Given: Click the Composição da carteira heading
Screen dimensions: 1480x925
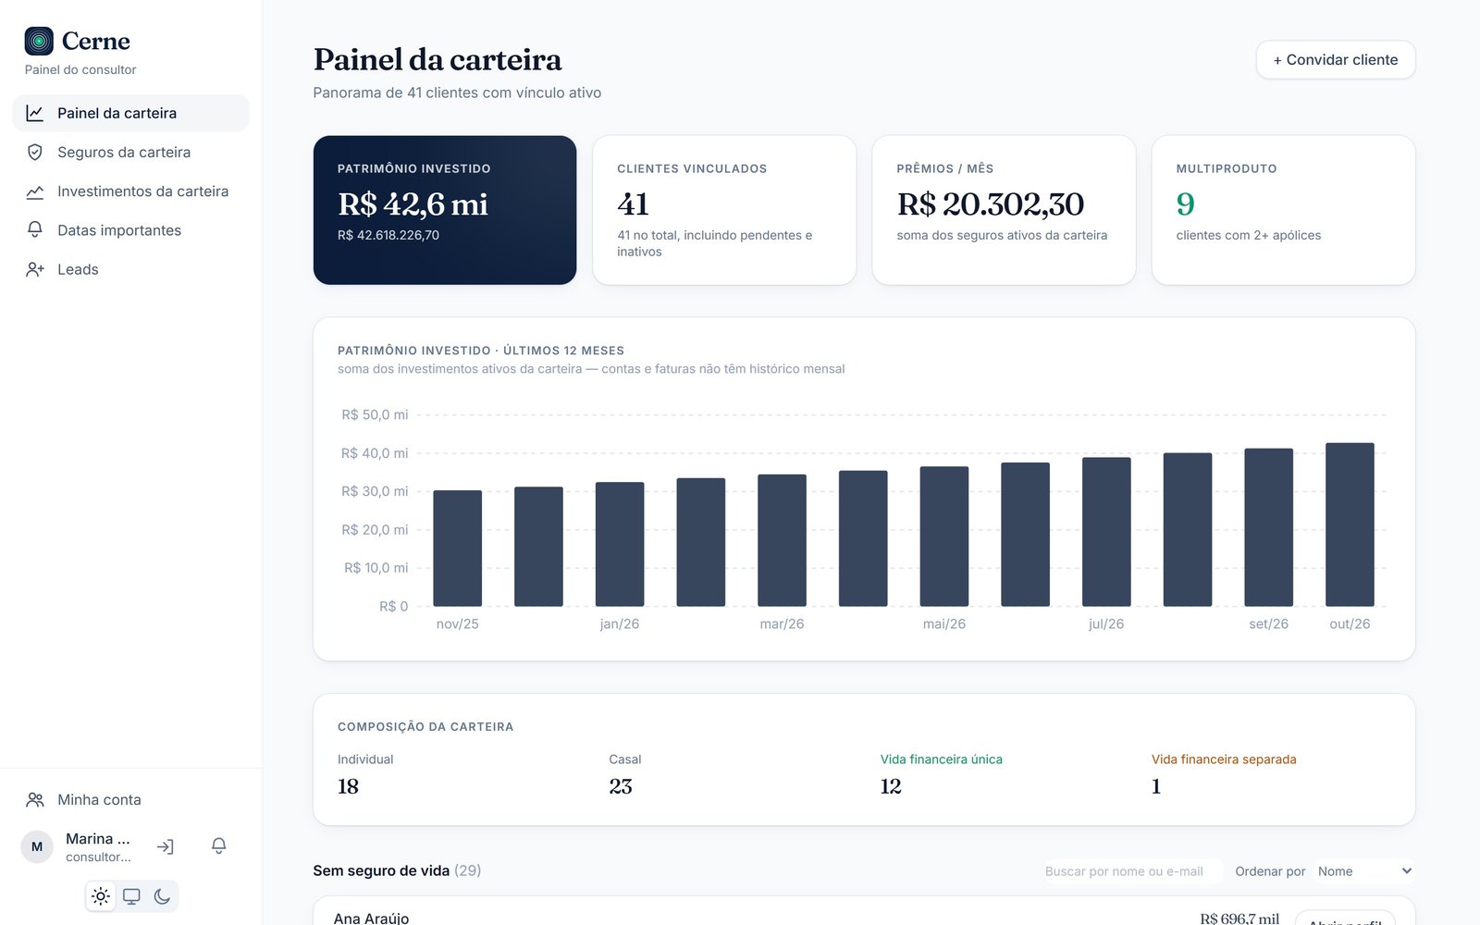Looking at the screenshot, I should 425,727.
